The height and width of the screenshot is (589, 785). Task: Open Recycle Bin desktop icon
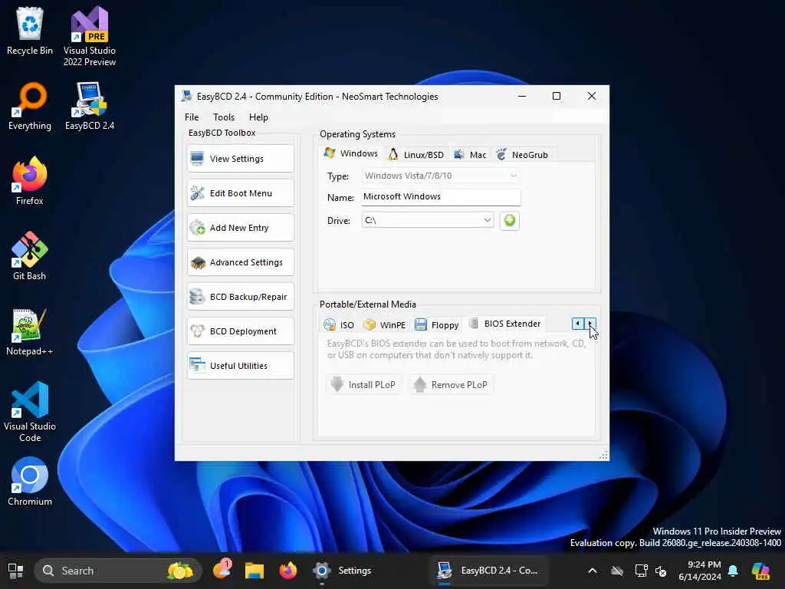[30, 31]
